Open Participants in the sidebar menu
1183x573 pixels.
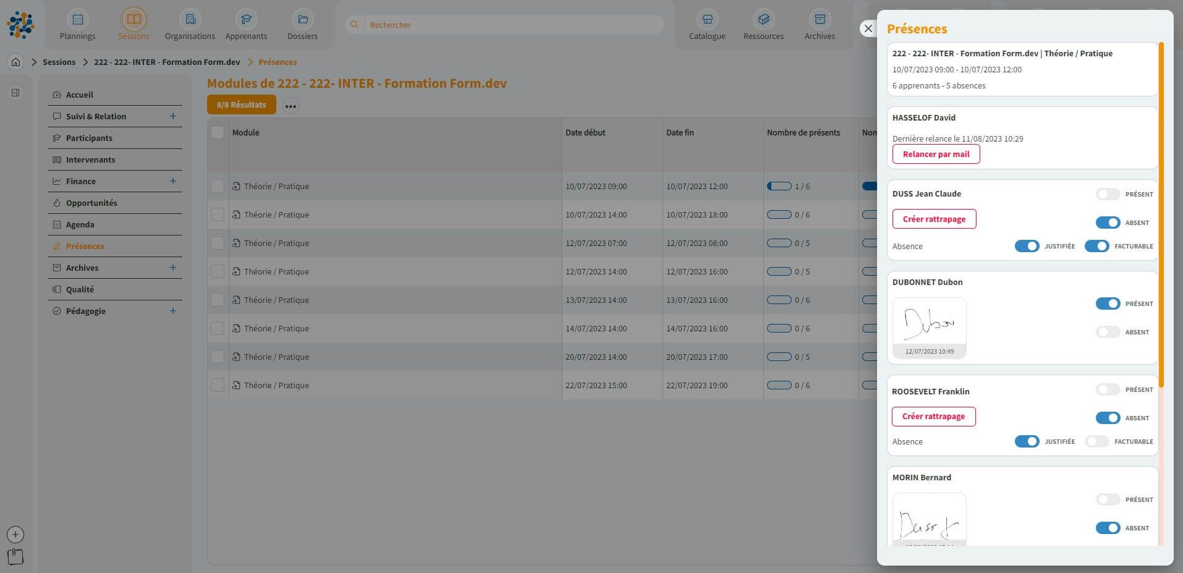89,138
